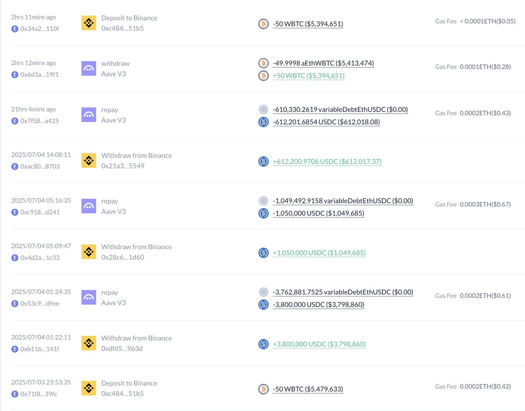The height and width of the screenshot is (411, 525).
Task: Click Aave icon beside hash 0x53c9…d9ee
Action: click(x=89, y=298)
